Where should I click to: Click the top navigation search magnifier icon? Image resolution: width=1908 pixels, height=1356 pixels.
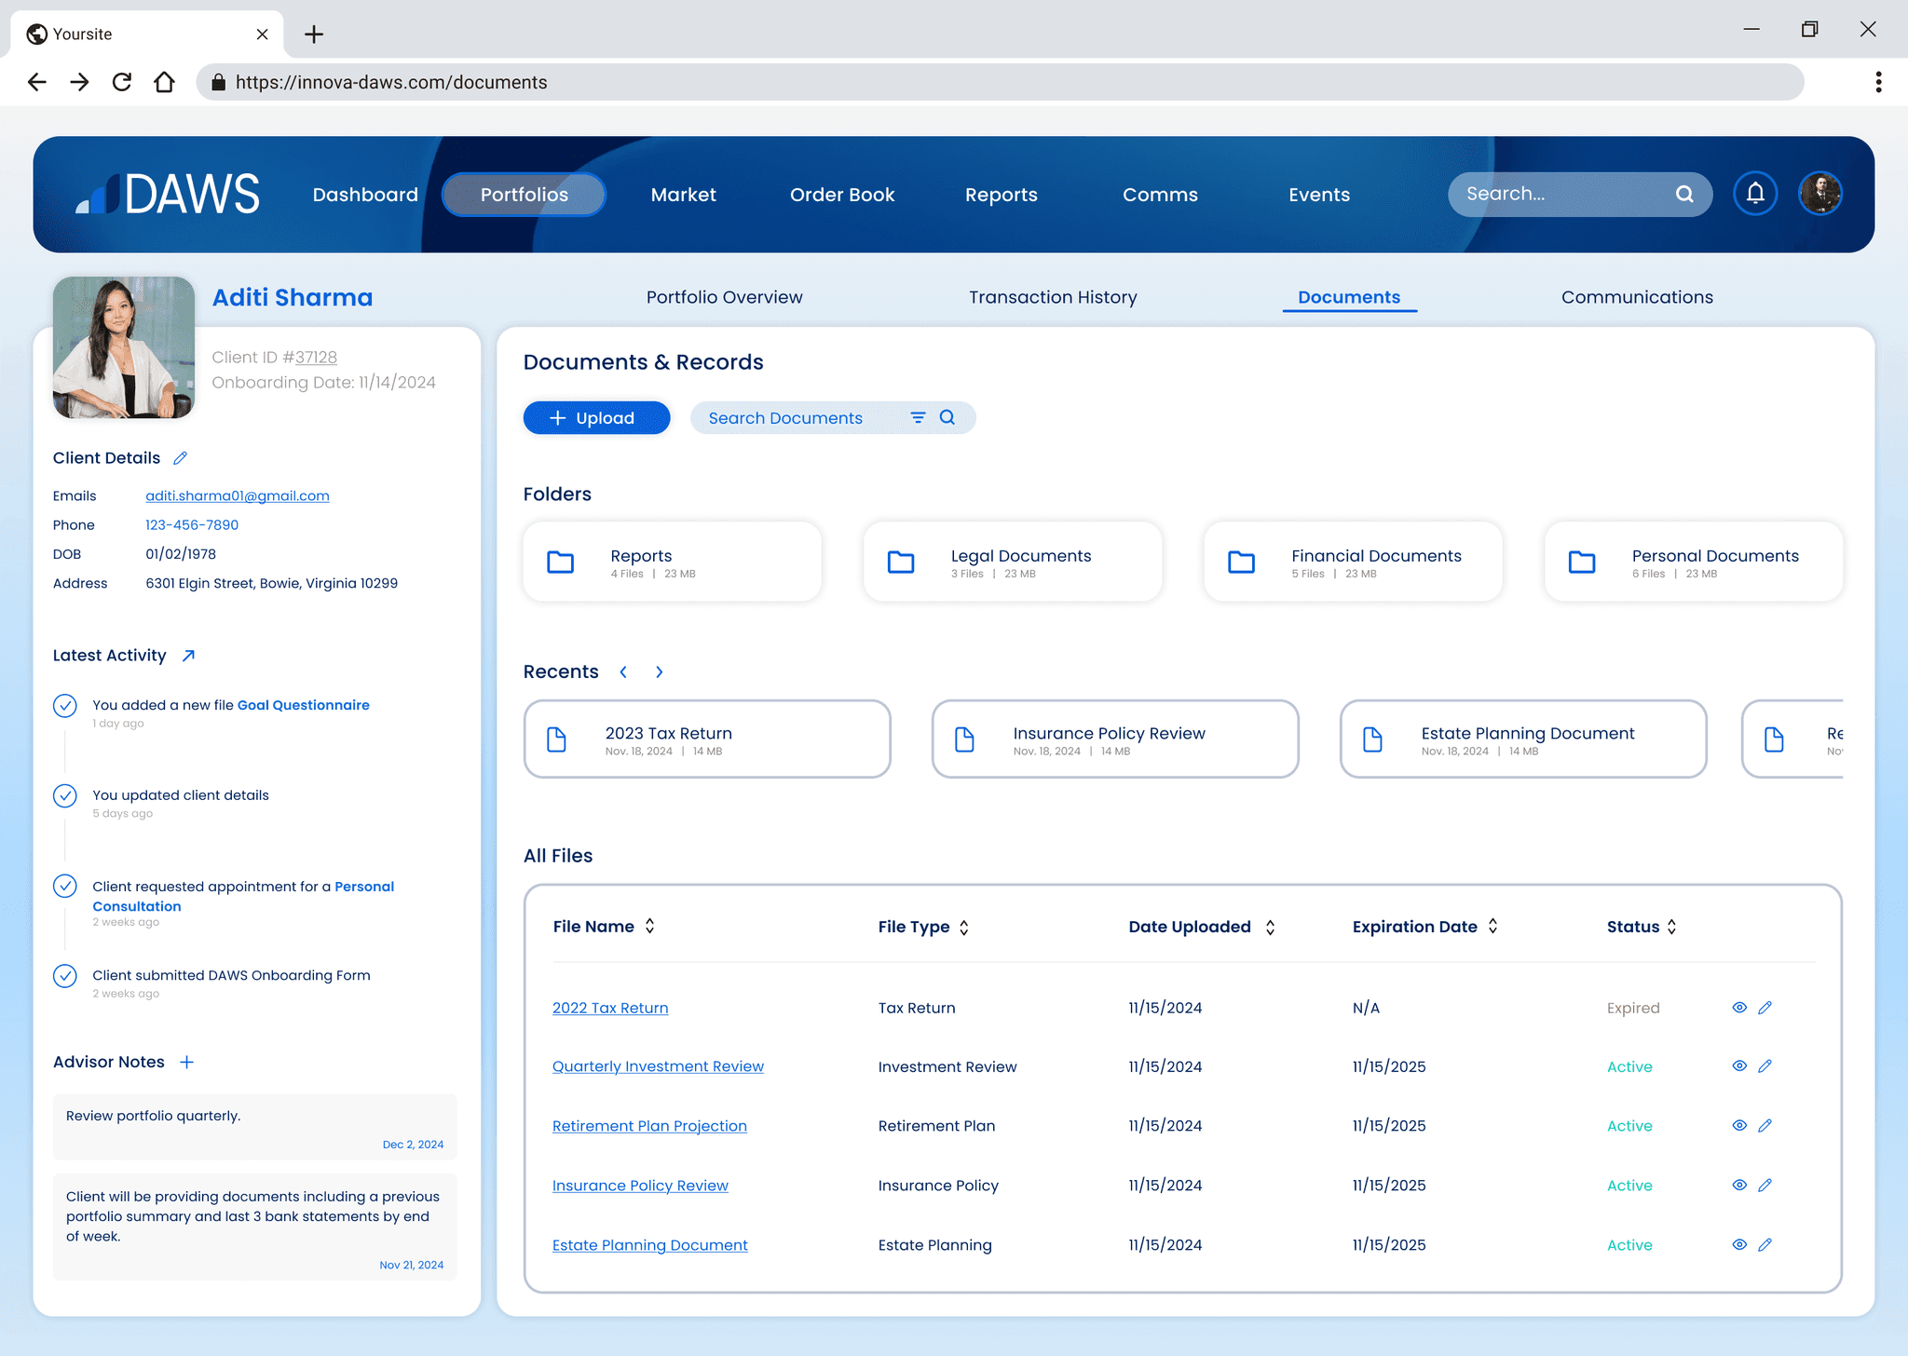tap(1684, 194)
